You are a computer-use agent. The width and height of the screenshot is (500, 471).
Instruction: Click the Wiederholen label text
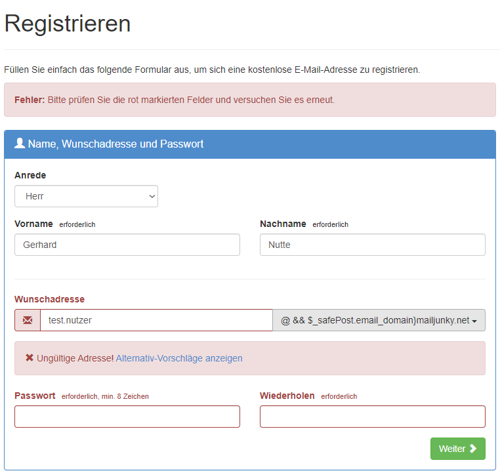(287, 396)
